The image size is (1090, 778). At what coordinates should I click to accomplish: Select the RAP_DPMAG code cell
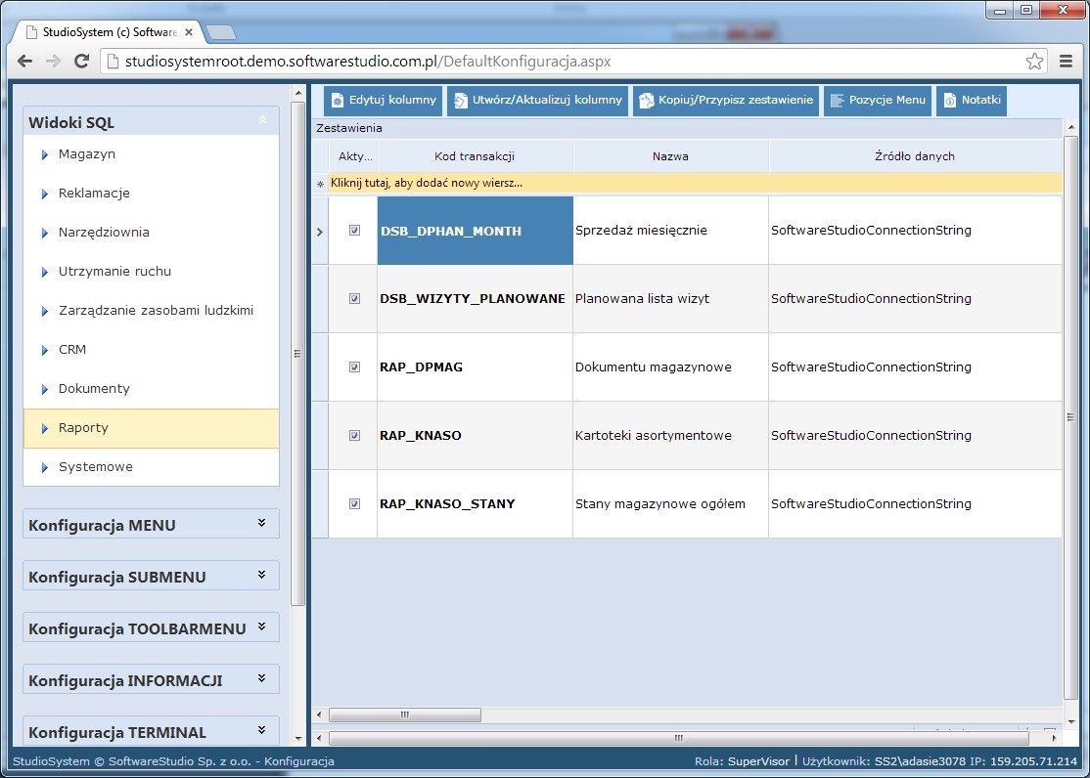(476, 367)
